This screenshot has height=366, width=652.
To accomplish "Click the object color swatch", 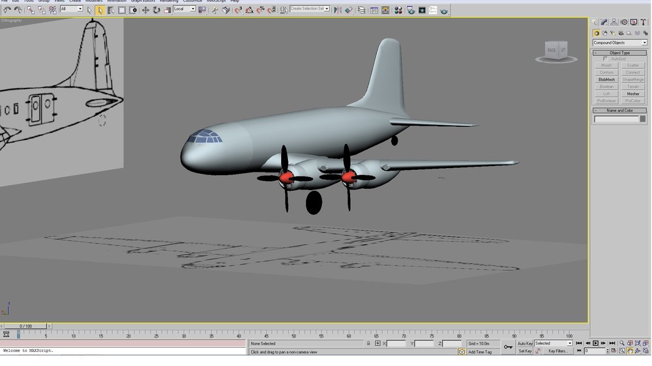I will coord(642,119).
